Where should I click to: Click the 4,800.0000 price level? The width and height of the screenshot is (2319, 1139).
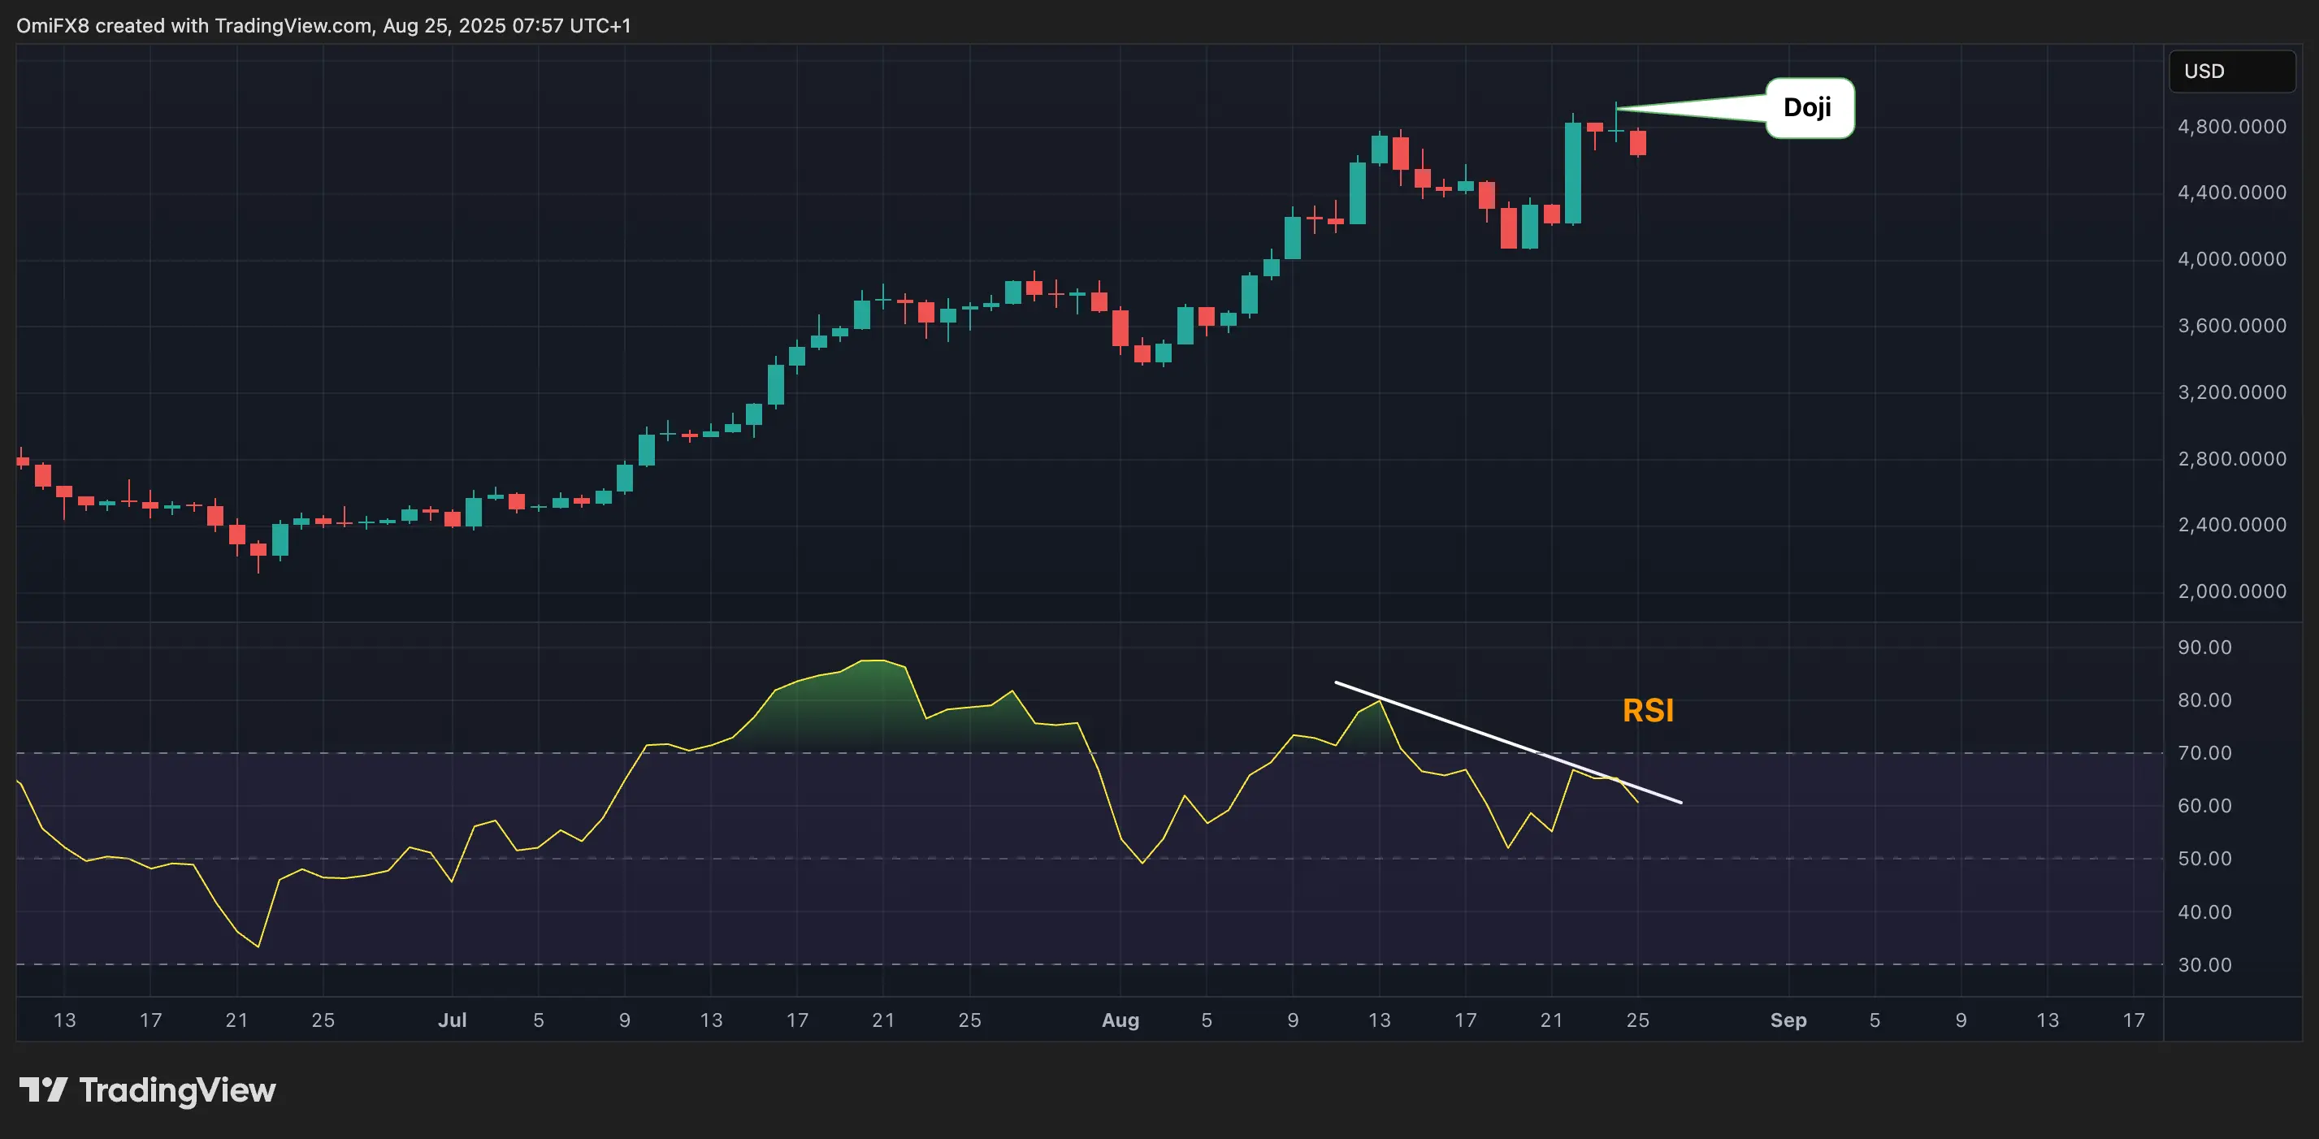tap(2232, 126)
